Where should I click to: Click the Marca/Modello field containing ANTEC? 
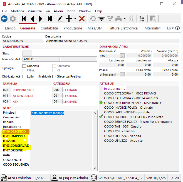coord(41,59)
